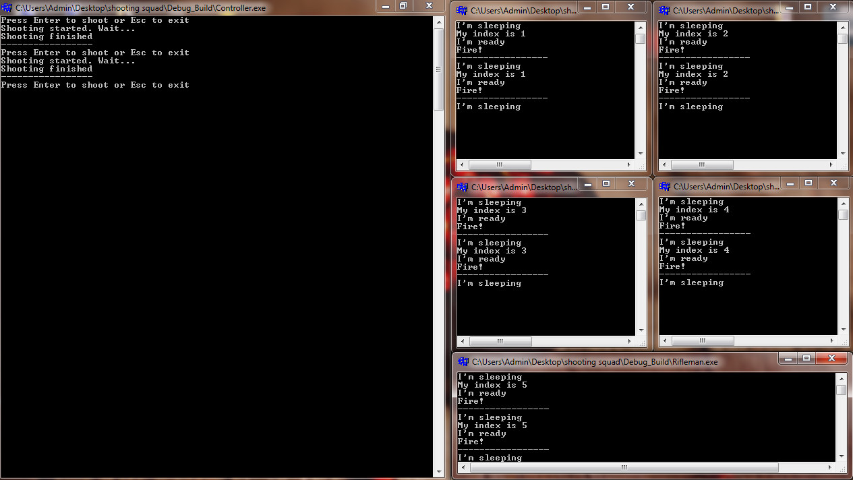Click console icon of index 3 Rifleman window
Image resolution: width=853 pixels, height=480 pixels.
pos(462,187)
